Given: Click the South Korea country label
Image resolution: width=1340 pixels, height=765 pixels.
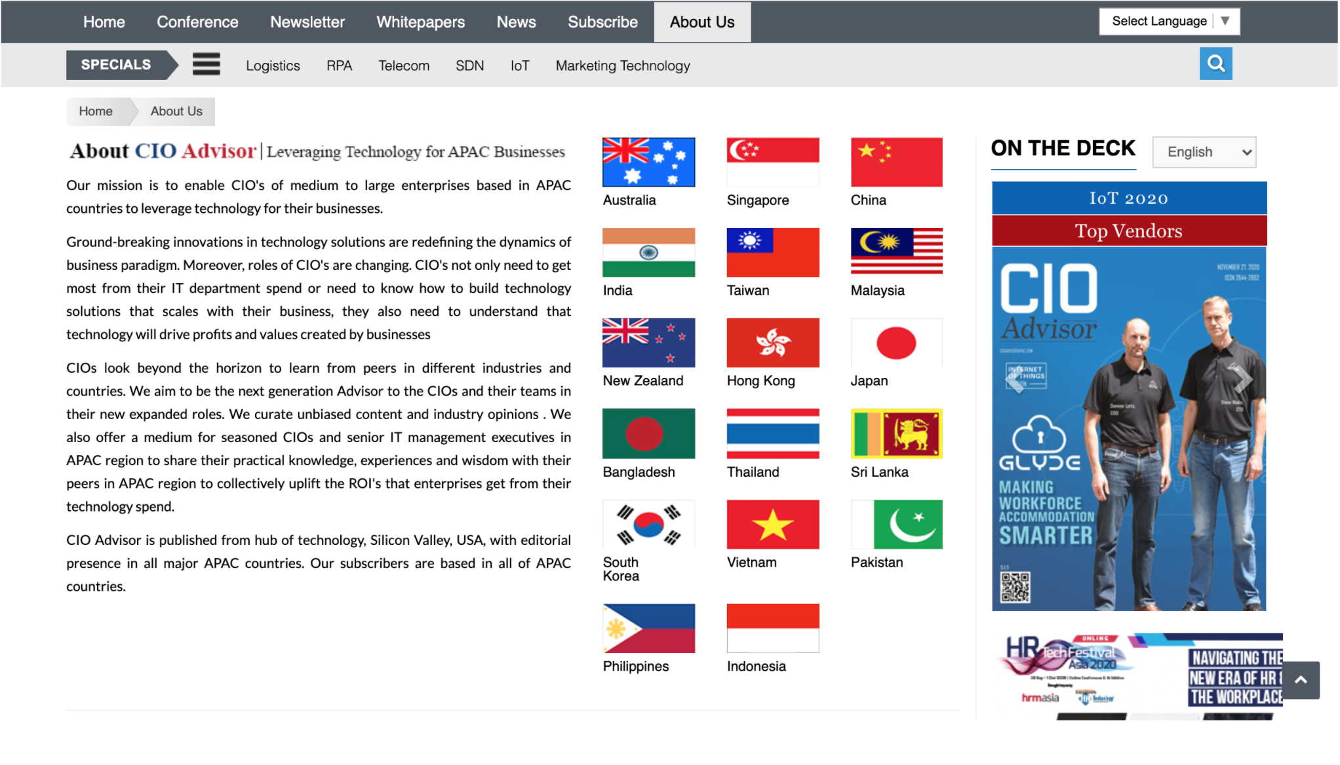Looking at the screenshot, I should click(620, 570).
